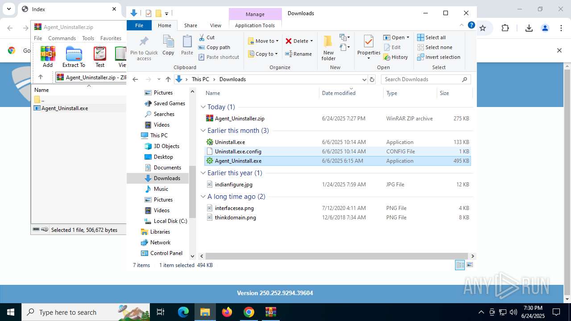This screenshot has height=321, width=571.
Task: Go up one level in WinRAR
Action: [40, 77]
